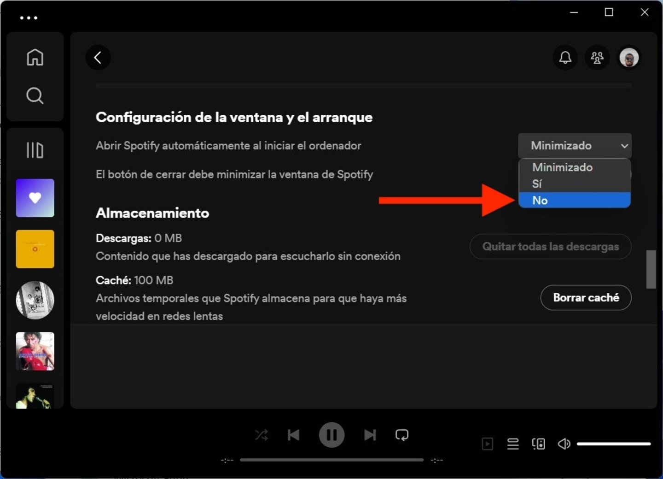Show Friend Activity icon
This screenshot has width=663, height=479.
click(597, 58)
